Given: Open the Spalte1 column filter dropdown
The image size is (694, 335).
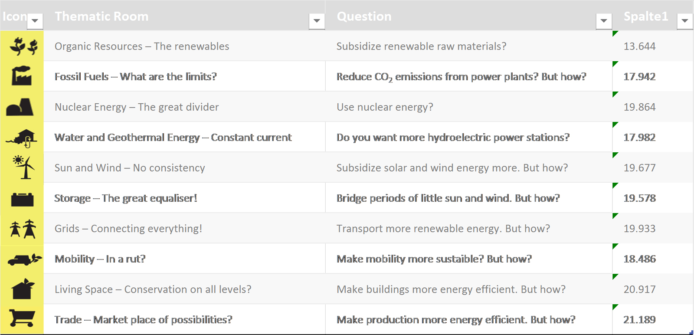Looking at the screenshot, I should [x=685, y=21].
